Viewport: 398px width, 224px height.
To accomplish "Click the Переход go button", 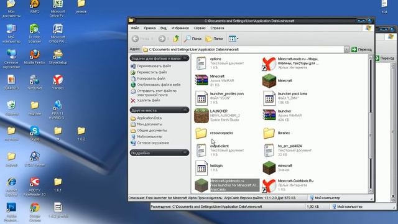I will (362, 50).
